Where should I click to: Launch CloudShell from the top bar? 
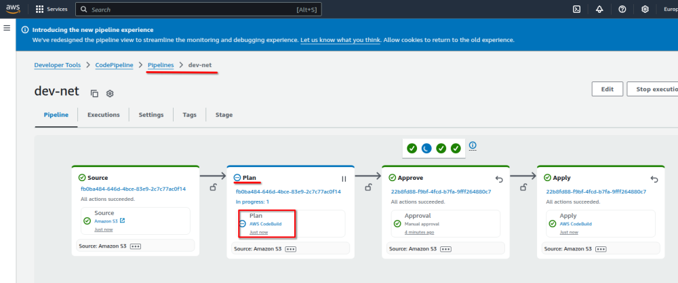point(576,9)
